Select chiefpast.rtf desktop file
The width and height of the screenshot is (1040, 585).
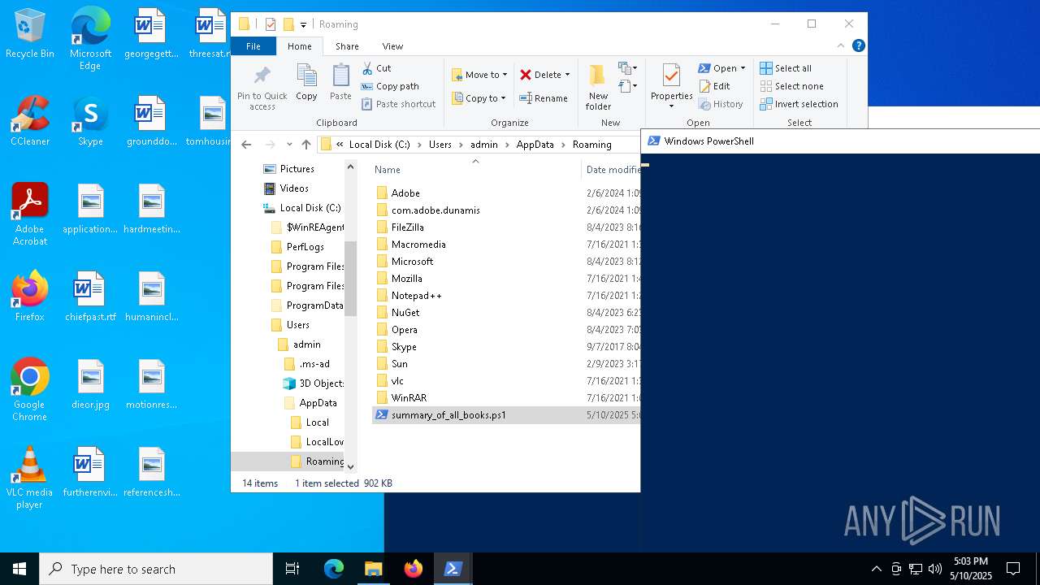(90, 297)
